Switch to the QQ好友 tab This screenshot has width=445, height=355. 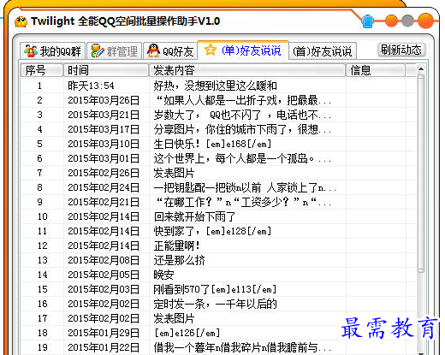click(x=170, y=51)
